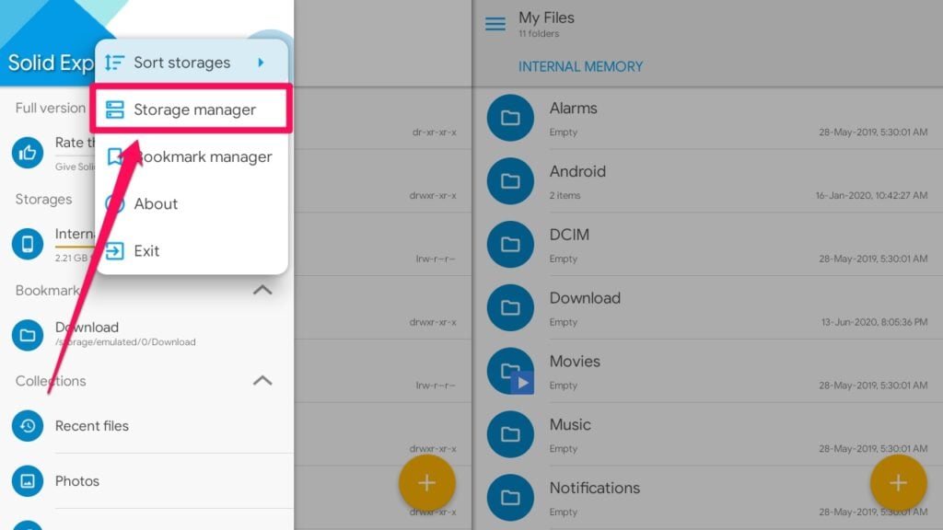The width and height of the screenshot is (943, 530).
Task: Click the Full version label
Action: [x=51, y=109]
